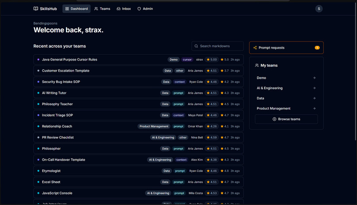Open the Excel Sheet entry
This screenshot has width=357, height=205.
139,182
